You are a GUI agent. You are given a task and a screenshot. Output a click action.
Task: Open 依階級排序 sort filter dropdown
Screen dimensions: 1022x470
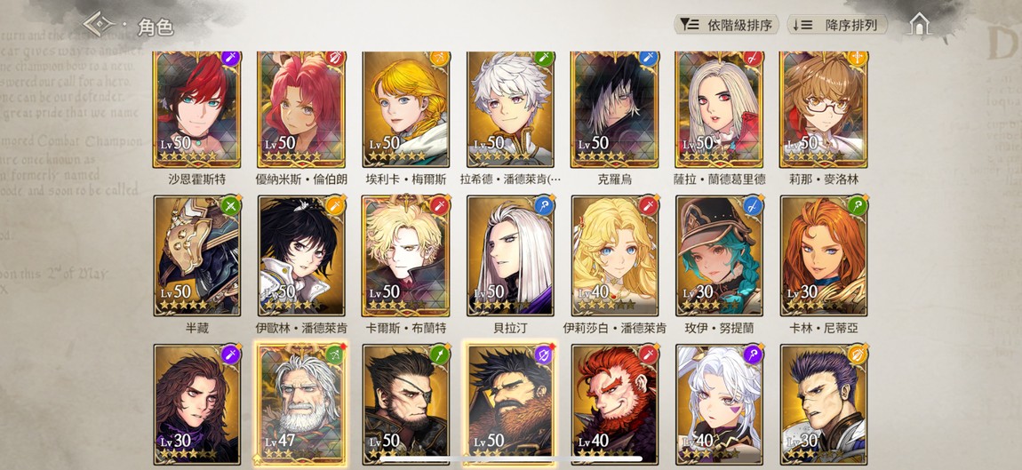click(x=726, y=25)
